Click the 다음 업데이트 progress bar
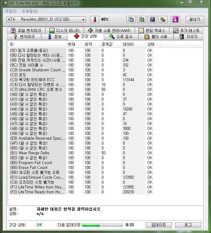The width and height of the screenshot is (211, 233). [x=102, y=225]
